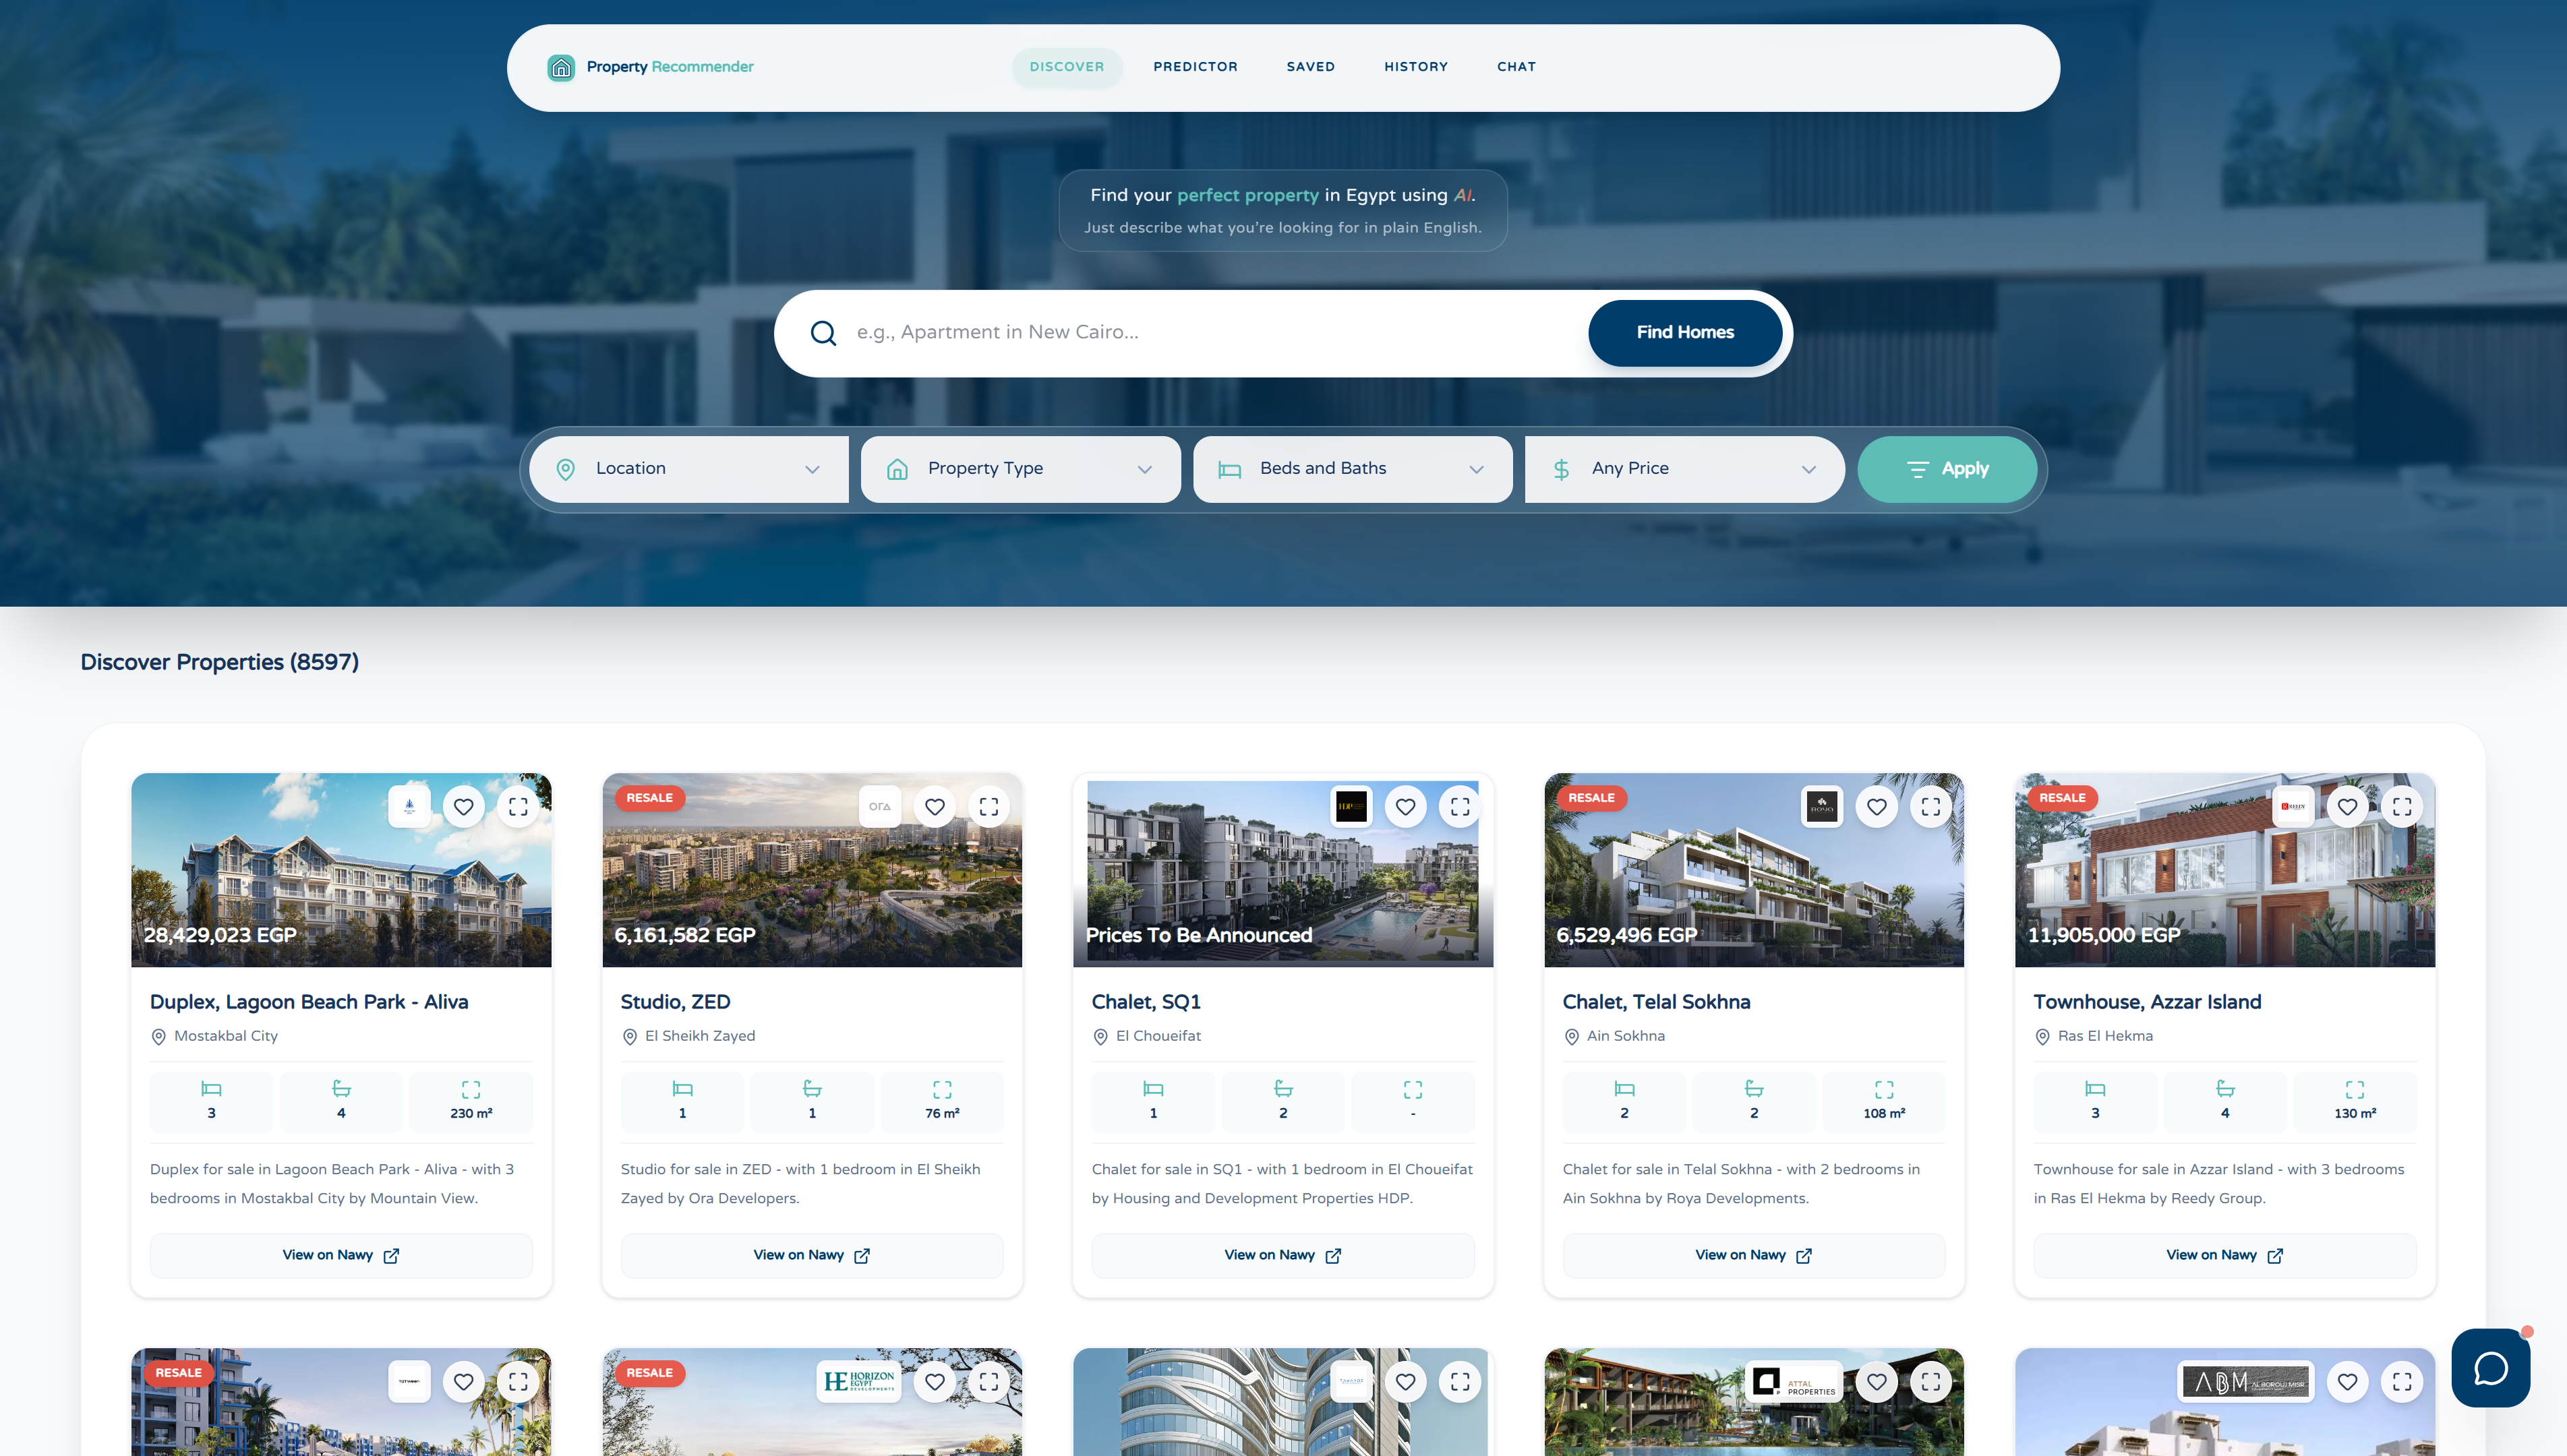Focus the property search text field
This screenshot has height=1456, width=2567.
pos(1200,332)
